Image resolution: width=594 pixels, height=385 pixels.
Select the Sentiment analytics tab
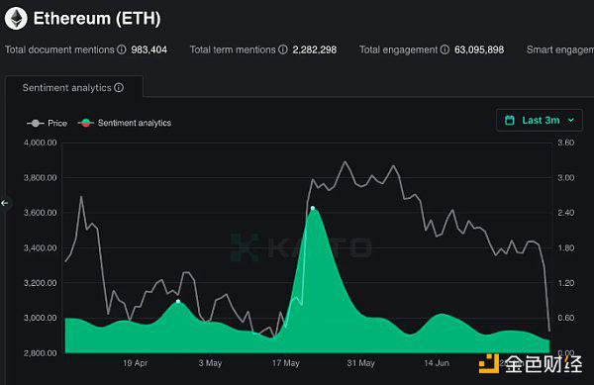(74, 87)
